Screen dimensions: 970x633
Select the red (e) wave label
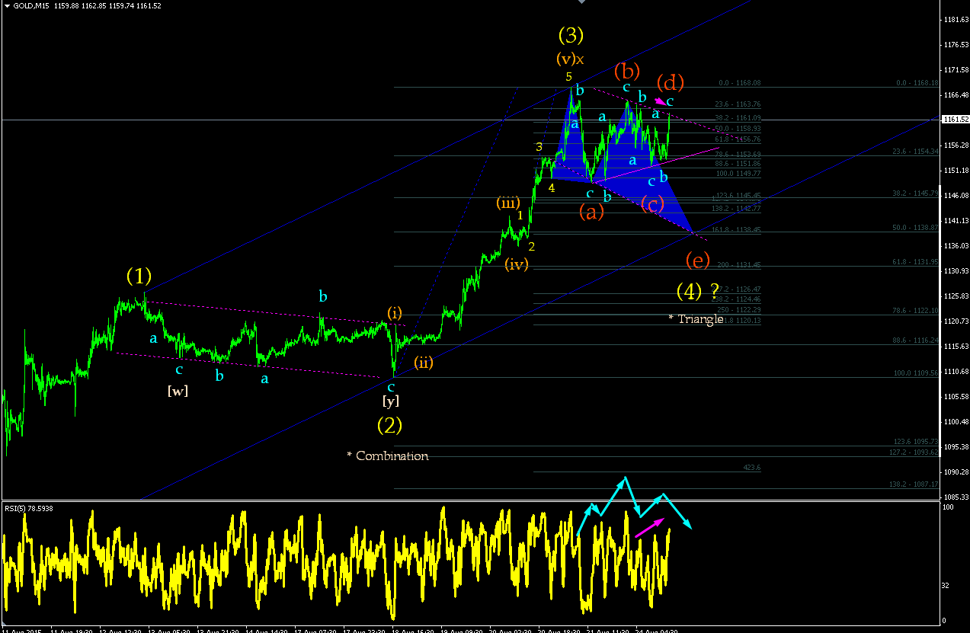[697, 261]
